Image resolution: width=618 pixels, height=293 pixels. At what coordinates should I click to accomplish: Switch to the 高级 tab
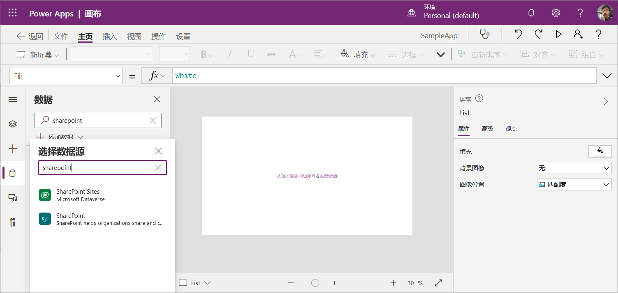point(487,129)
